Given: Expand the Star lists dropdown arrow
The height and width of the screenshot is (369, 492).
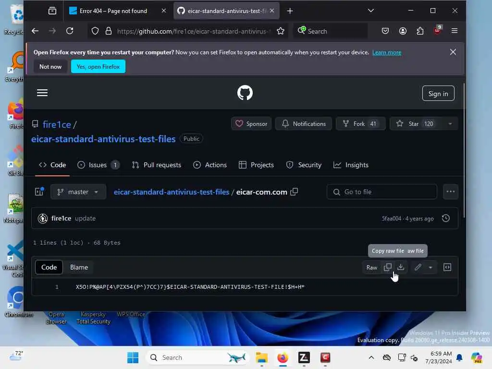Looking at the screenshot, I should tap(450, 124).
